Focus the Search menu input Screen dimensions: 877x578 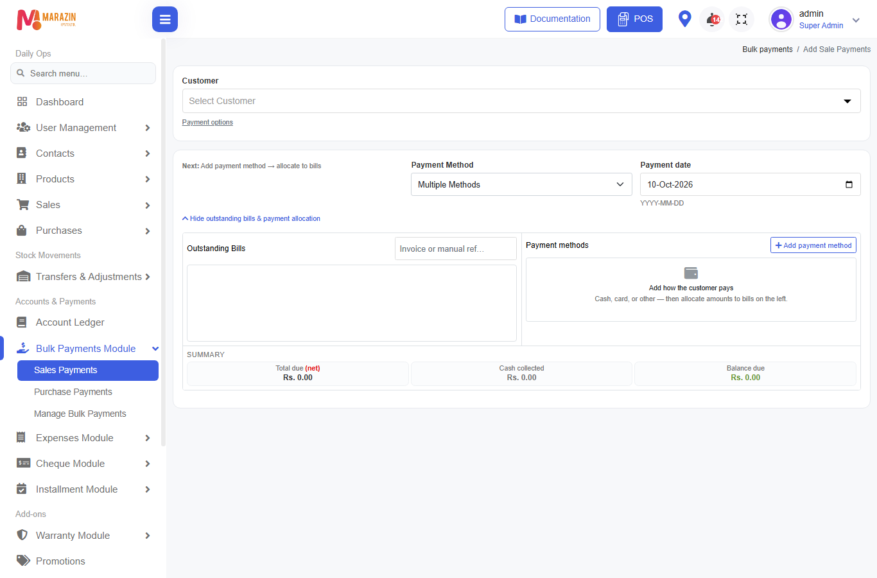tap(83, 73)
